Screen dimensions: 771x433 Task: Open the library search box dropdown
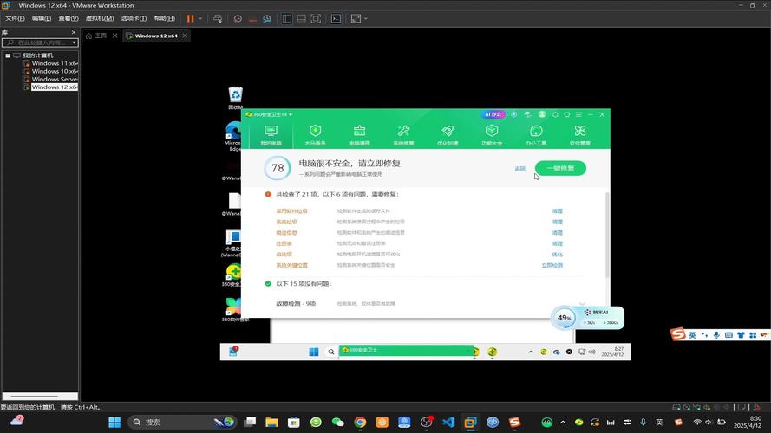(74, 42)
